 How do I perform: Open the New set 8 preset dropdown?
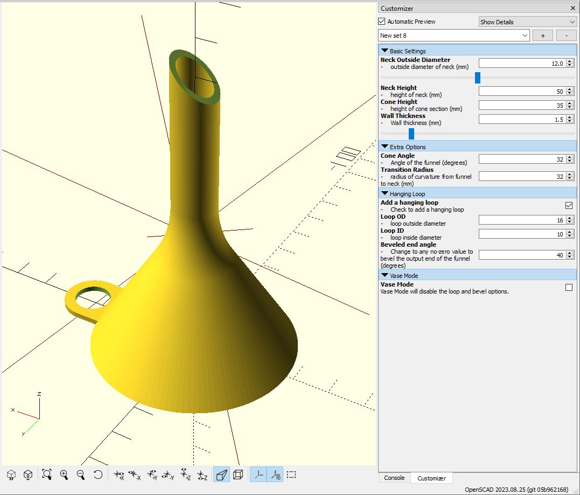click(453, 35)
